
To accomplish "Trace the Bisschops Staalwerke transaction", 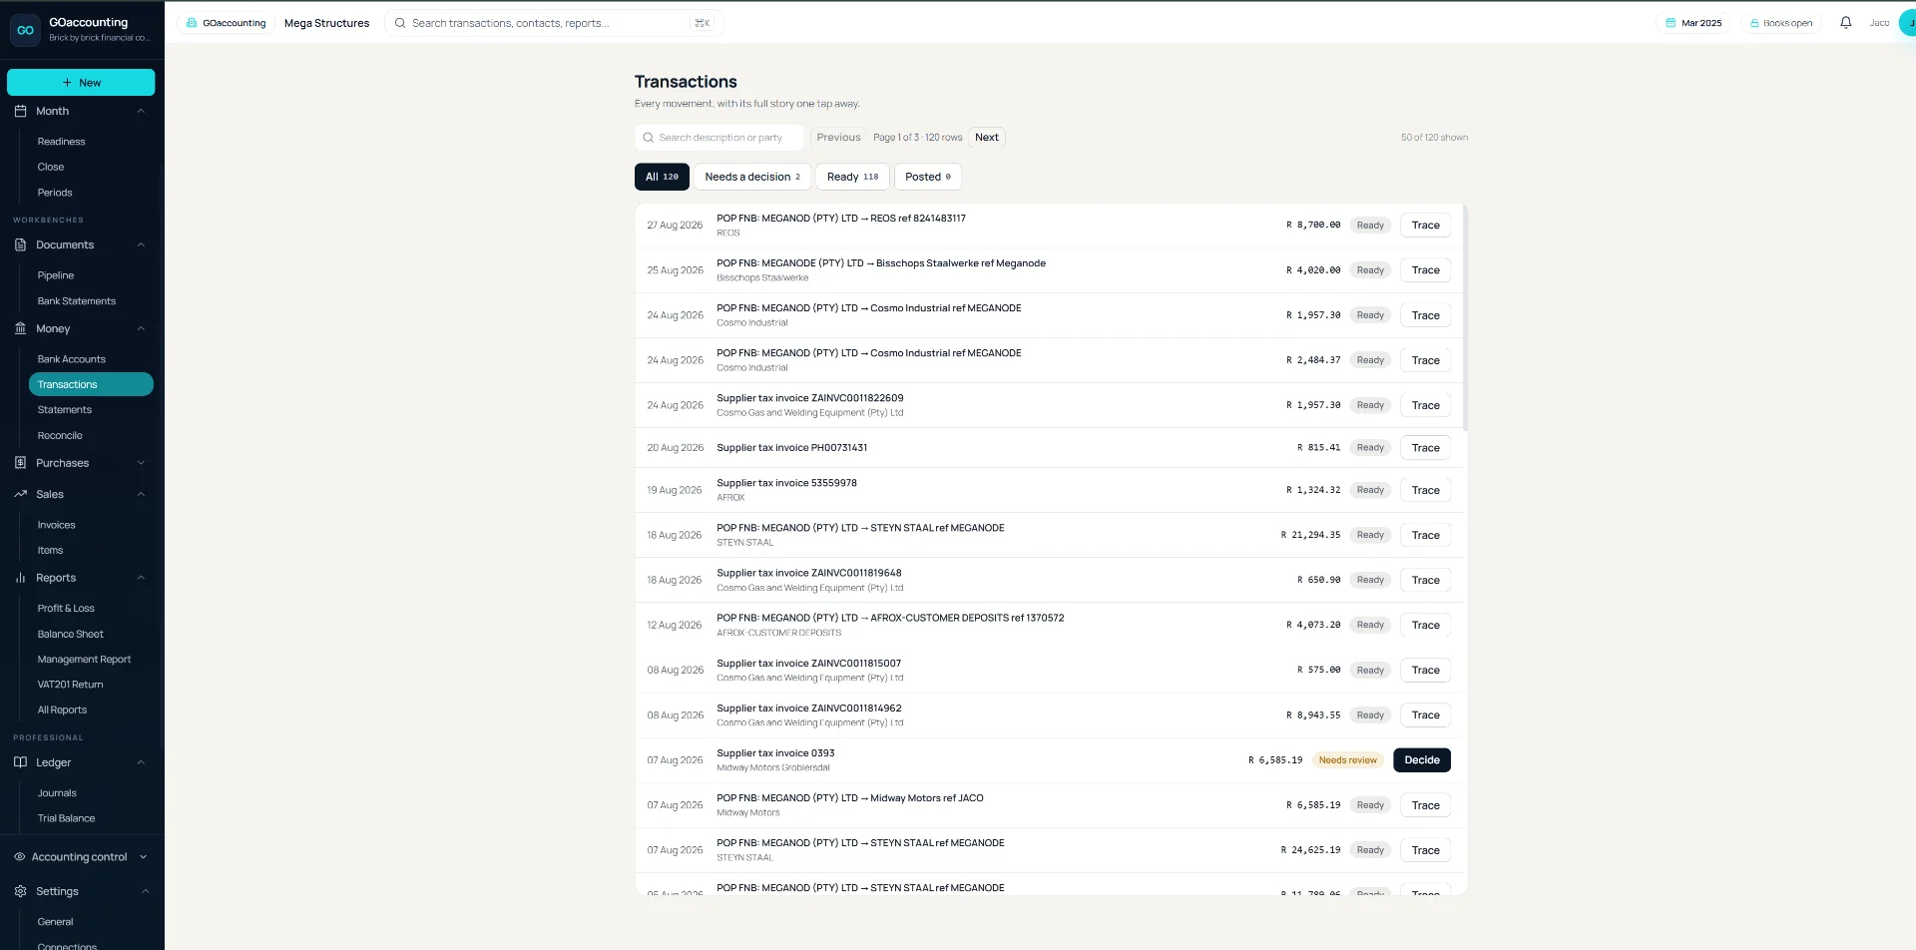I will tap(1425, 270).
